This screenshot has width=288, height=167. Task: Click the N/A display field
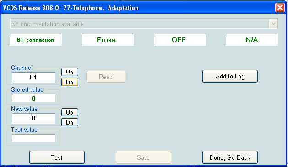tap(252, 40)
